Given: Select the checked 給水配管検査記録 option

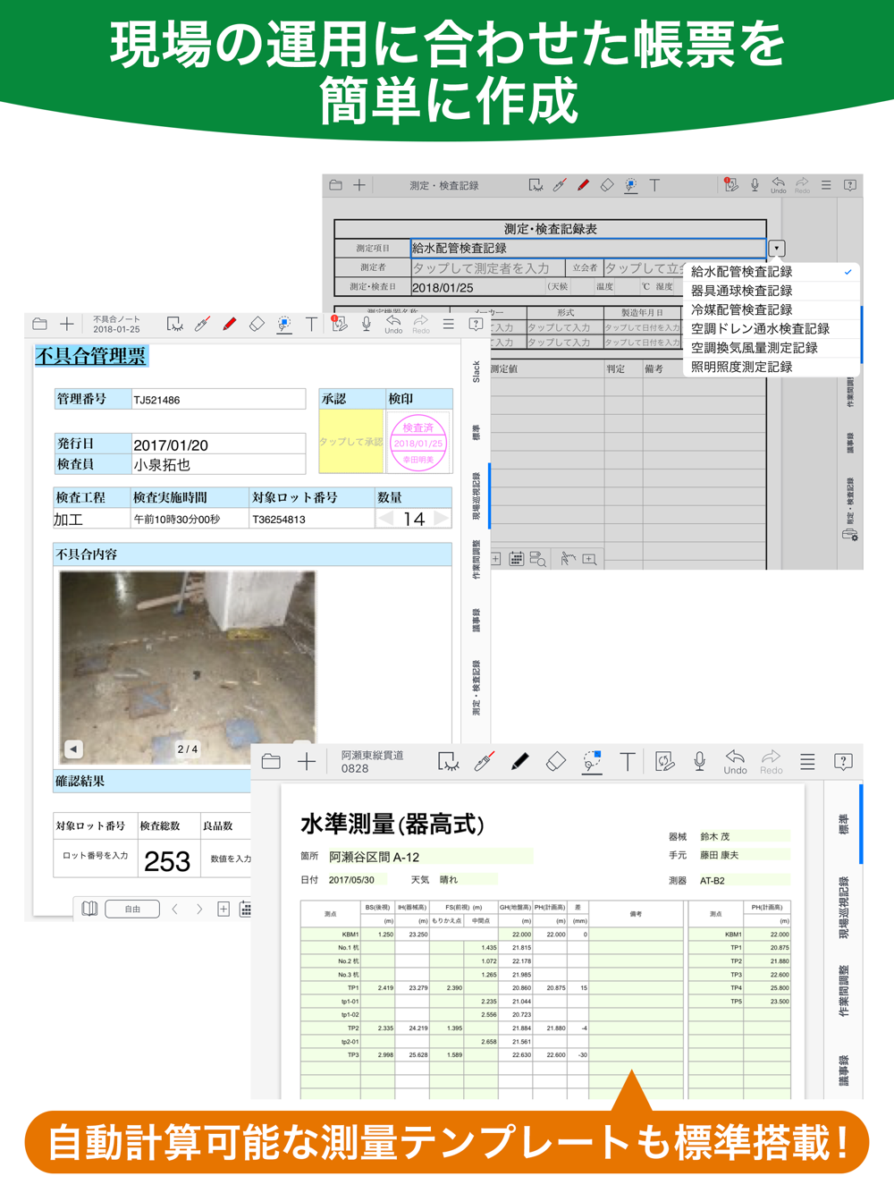Looking at the screenshot, I should tap(772, 272).
